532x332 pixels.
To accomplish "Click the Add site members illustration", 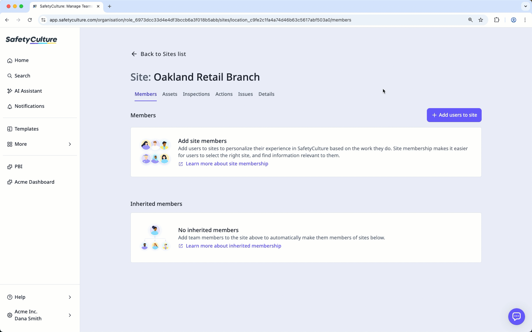I will tap(155, 152).
